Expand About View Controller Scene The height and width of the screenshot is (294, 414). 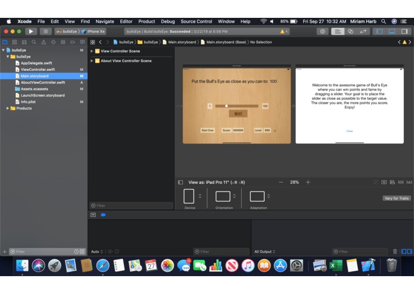(92, 61)
